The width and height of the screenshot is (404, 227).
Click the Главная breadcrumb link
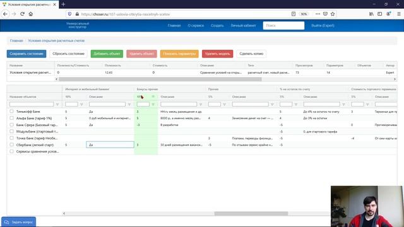pyautogui.click(x=16, y=40)
